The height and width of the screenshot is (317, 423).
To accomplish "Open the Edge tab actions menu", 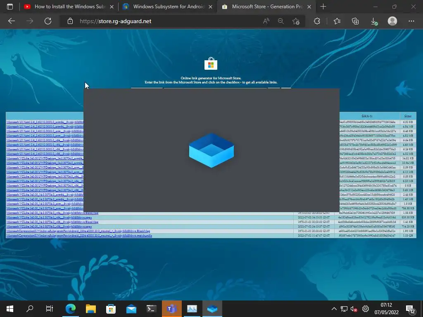I will coord(10,7).
